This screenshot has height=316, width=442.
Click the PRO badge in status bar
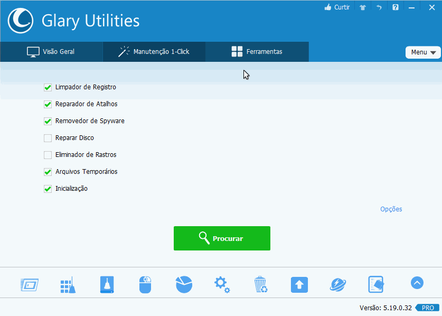point(427,308)
